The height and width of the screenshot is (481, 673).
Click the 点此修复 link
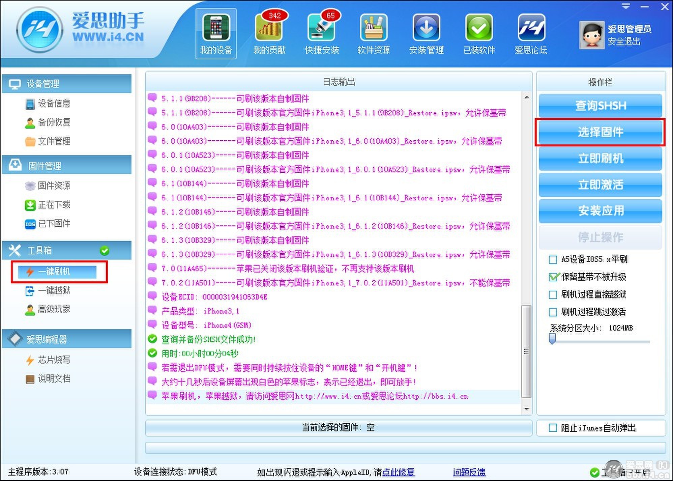(x=398, y=472)
